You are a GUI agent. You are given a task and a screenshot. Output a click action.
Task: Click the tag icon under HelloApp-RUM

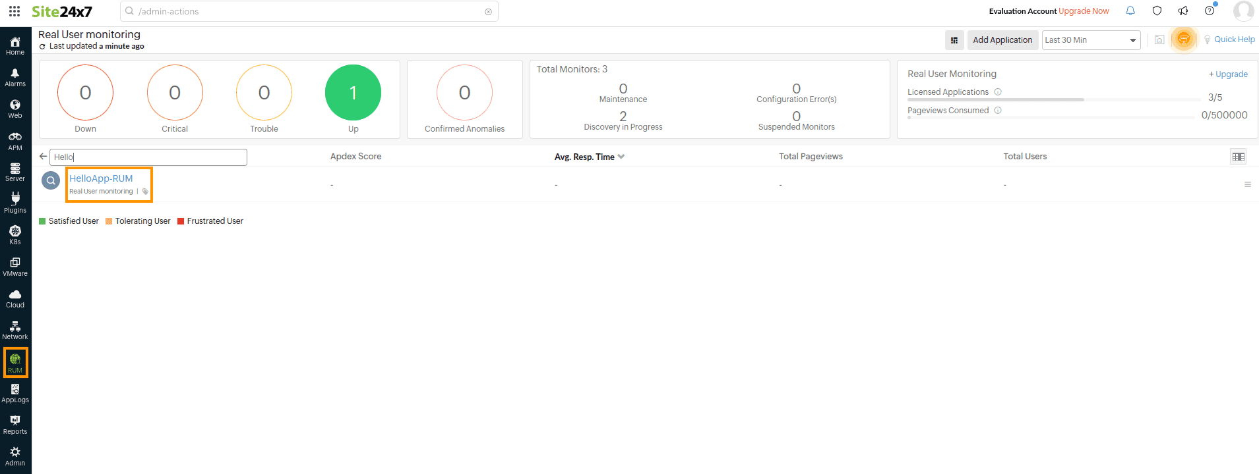pyautogui.click(x=145, y=192)
